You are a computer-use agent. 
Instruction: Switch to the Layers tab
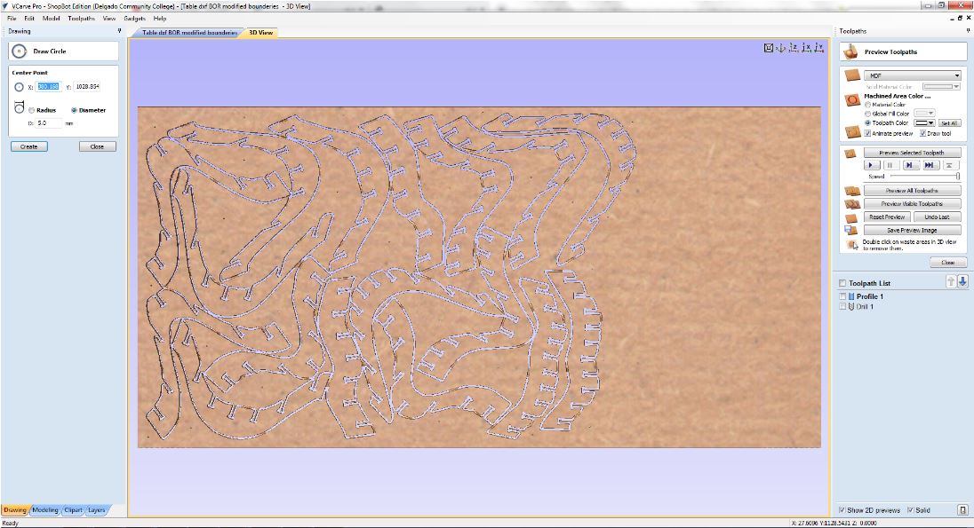(96, 510)
